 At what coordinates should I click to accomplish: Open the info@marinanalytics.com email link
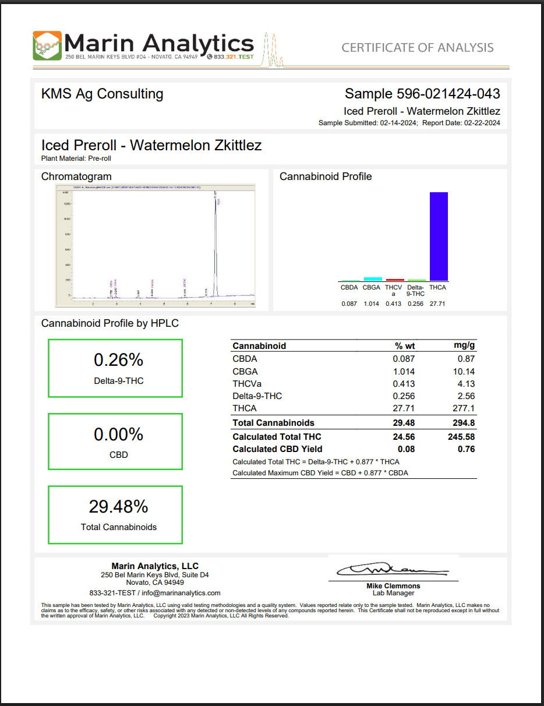click(x=181, y=593)
